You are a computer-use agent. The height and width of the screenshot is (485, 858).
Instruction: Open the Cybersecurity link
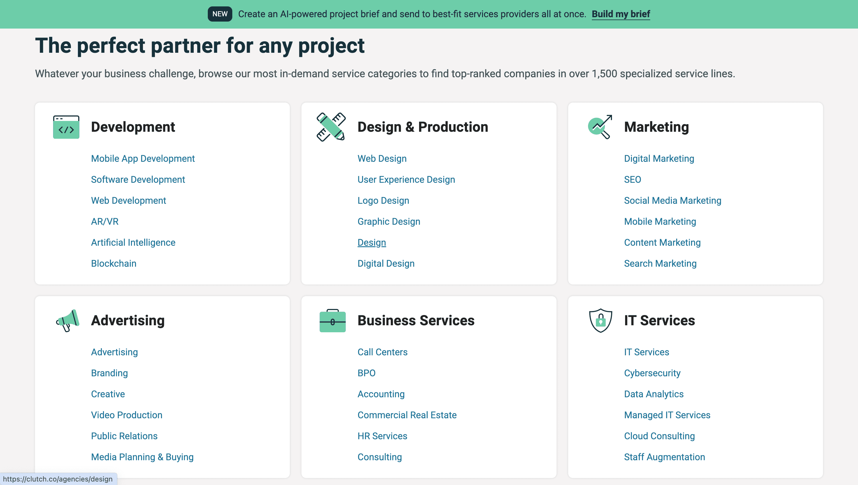coord(652,373)
